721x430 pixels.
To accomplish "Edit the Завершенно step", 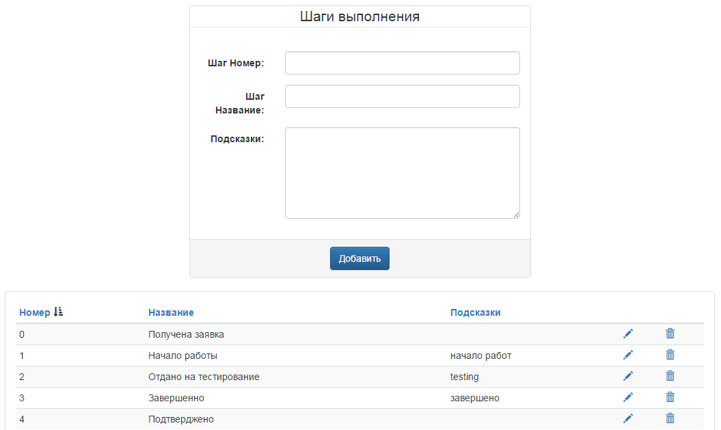I will click(x=628, y=397).
